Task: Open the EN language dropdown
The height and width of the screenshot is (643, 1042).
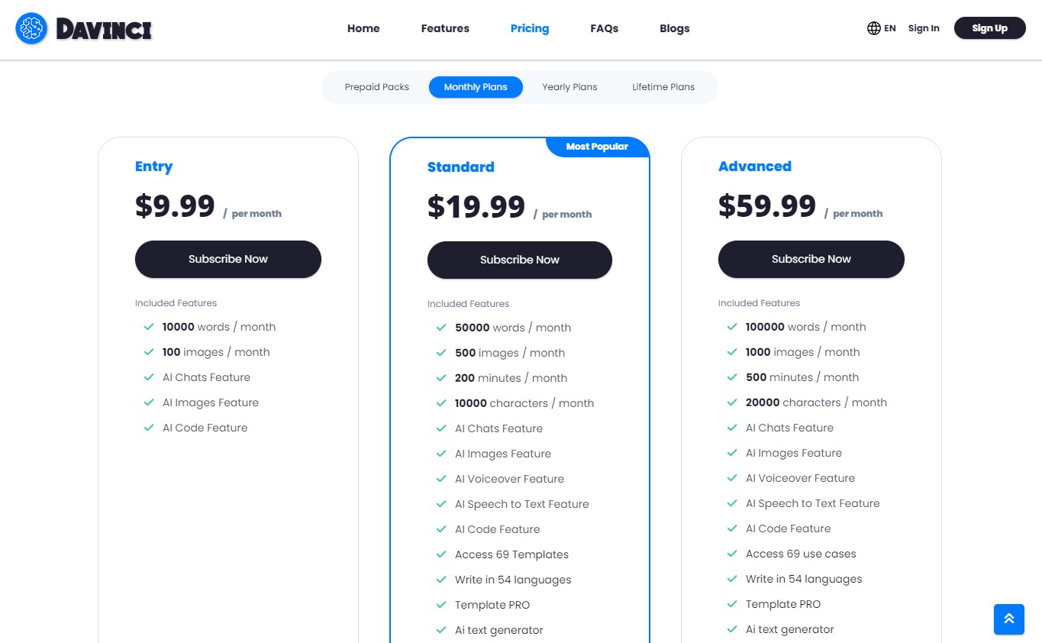Action: [x=890, y=28]
